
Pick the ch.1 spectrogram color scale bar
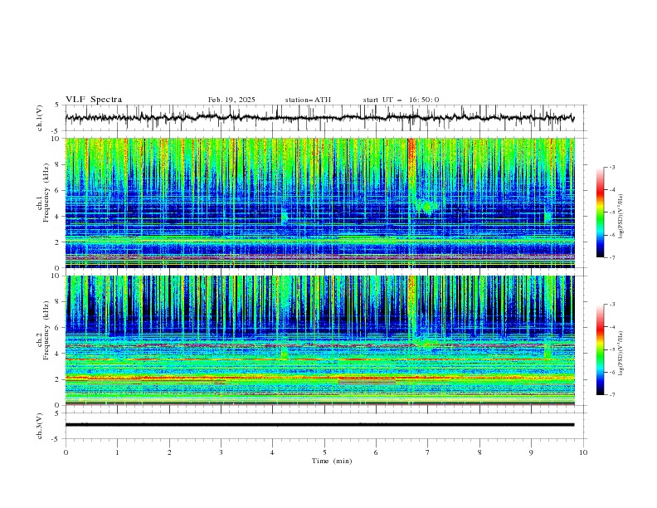[600, 212]
